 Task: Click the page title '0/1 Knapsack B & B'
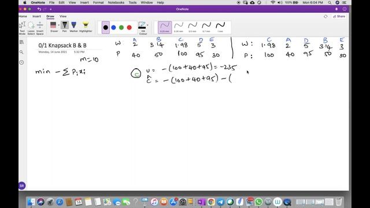point(62,46)
